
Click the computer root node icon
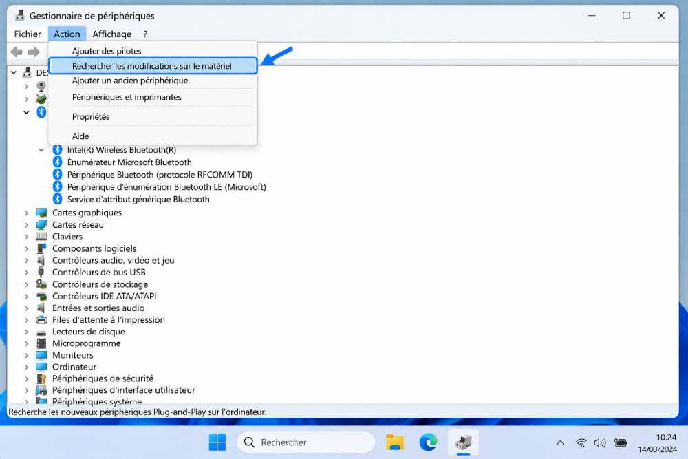(28, 72)
